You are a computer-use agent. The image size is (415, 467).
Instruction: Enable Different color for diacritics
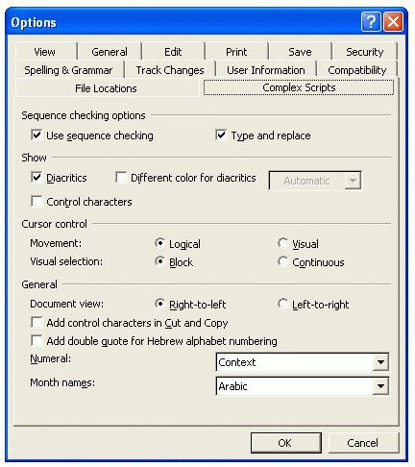tap(121, 177)
